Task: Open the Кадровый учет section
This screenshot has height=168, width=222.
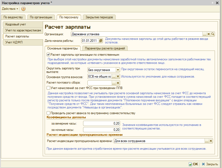Action: [x=23, y=24]
